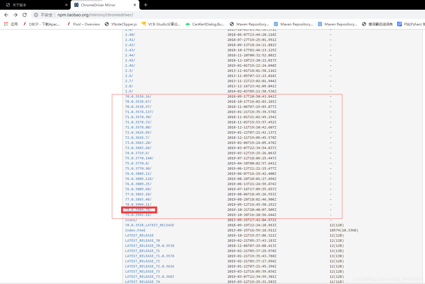Viewport: 425px width, 284px height.
Task: Open the icons/ directory link
Action: [131, 220]
